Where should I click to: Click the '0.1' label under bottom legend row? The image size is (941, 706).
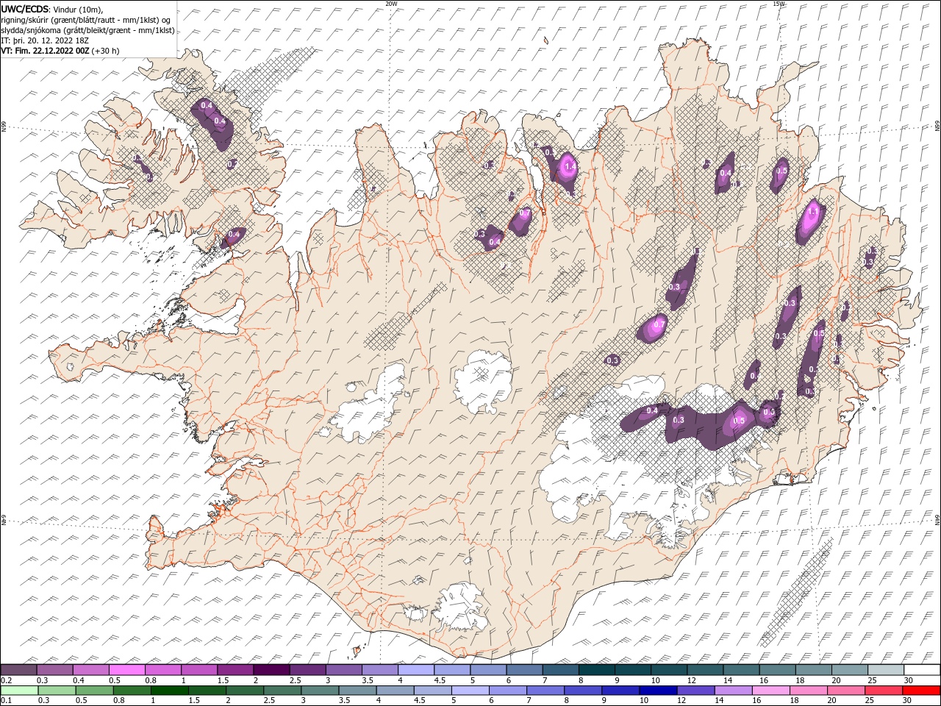pyautogui.click(x=6, y=701)
